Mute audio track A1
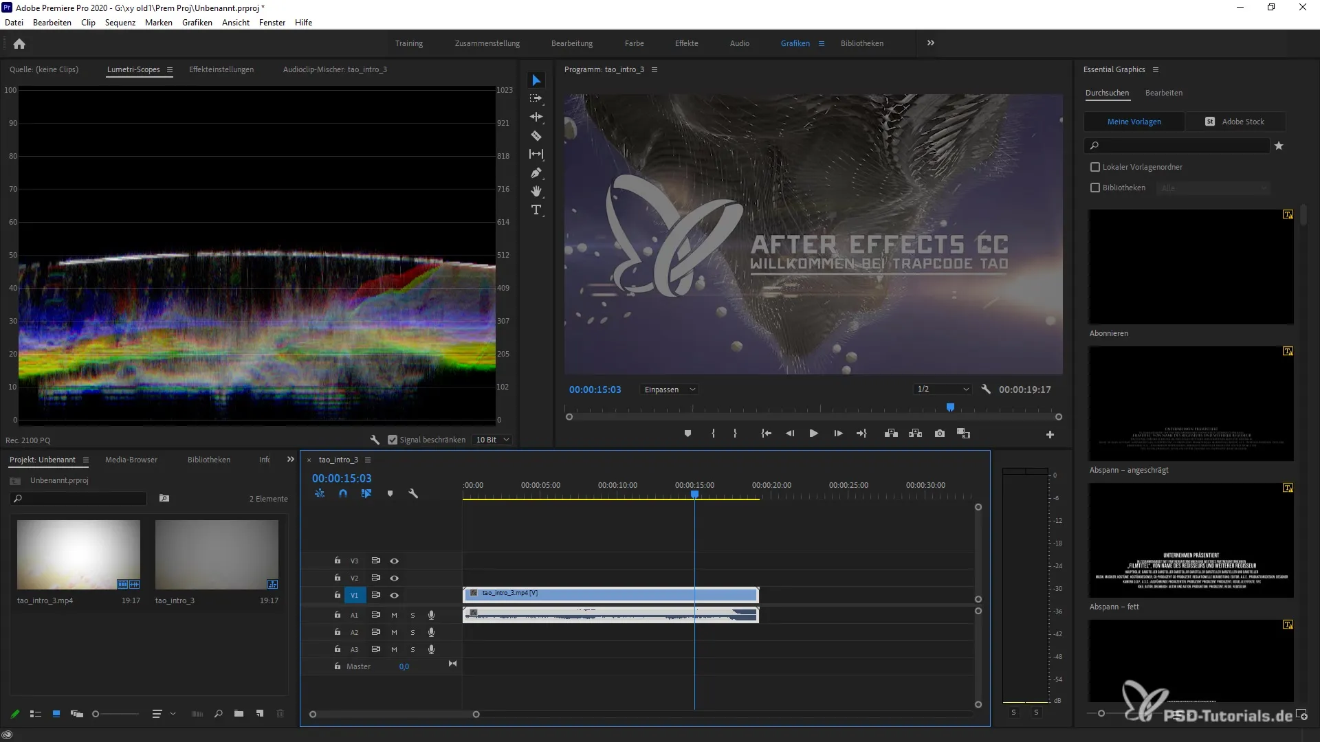Image resolution: width=1320 pixels, height=742 pixels. [x=394, y=615]
